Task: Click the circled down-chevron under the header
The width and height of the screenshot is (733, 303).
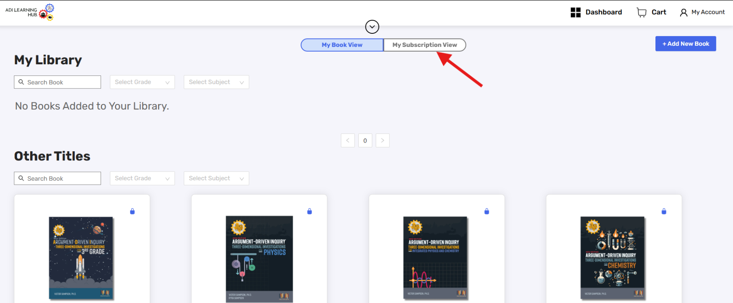Action: click(x=372, y=27)
